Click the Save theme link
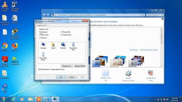Image resolution: width=182 pixels, height=102 pixels. click(x=134, y=50)
